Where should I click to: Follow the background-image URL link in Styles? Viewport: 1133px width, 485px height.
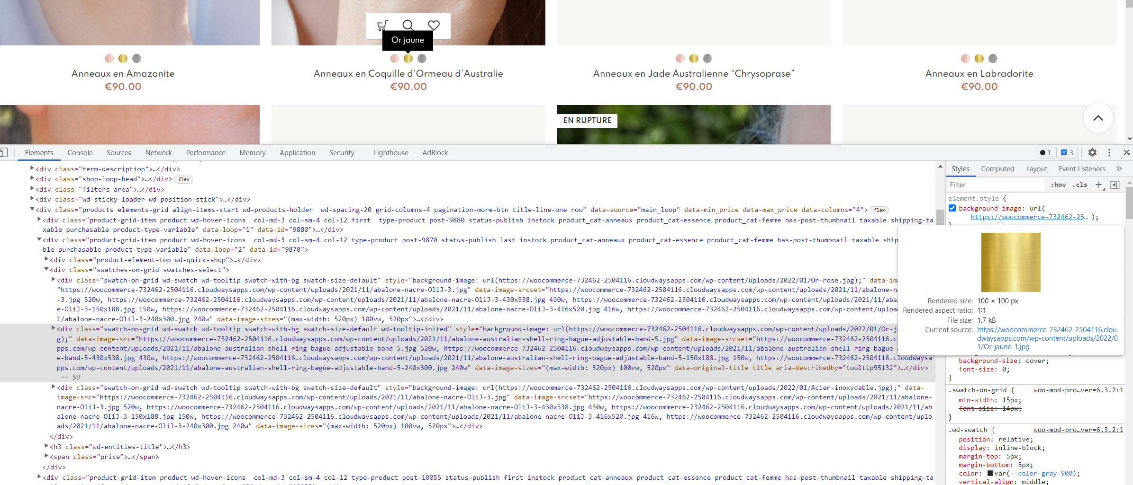[1029, 217]
